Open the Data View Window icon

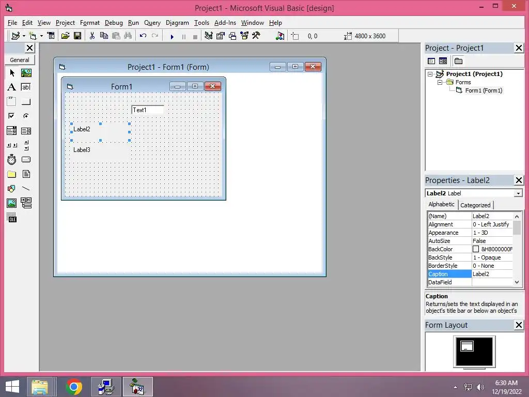click(279, 36)
